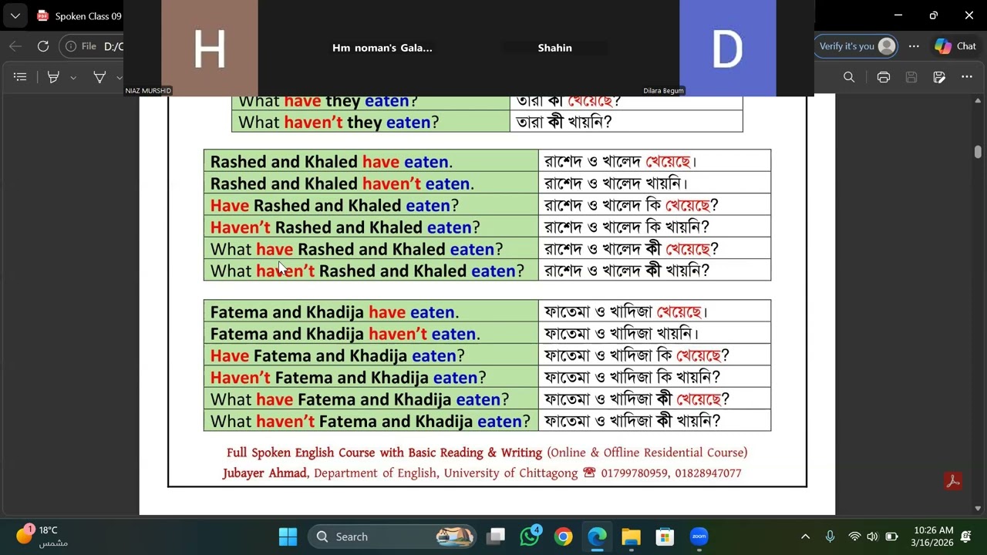Click 'What haven't Fatema and Khadija eaten?'
This screenshot has width=987, height=555.
click(370, 421)
